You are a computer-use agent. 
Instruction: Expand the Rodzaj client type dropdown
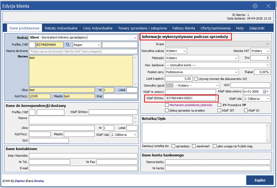[135, 37]
